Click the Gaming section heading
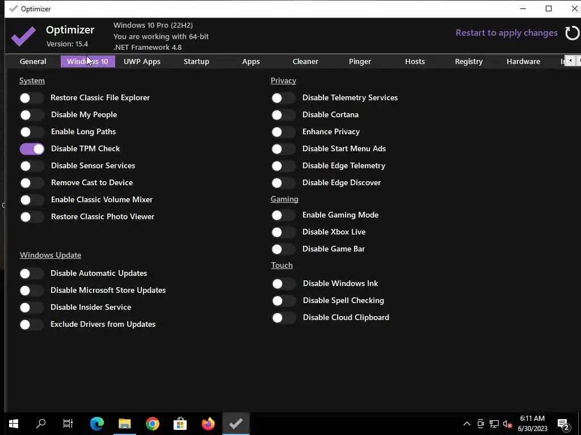This screenshot has height=435, width=581. (x=284, y=199)
